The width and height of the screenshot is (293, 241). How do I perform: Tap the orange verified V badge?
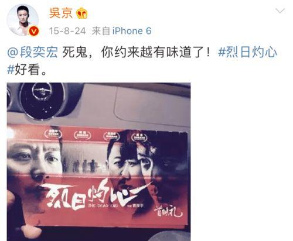(x=34, y=31)
